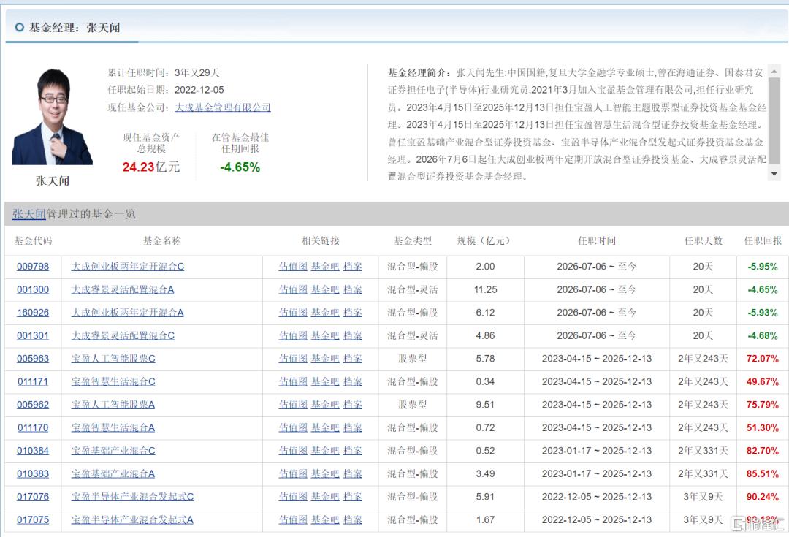Open fund 宝盈人工智能股票A
This screenshot has height=537, width=789.
[x=113, y=405]
